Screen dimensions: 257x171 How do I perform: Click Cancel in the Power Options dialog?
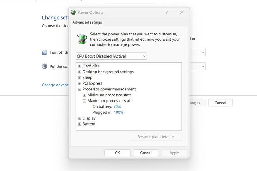[x=146, y=153]
